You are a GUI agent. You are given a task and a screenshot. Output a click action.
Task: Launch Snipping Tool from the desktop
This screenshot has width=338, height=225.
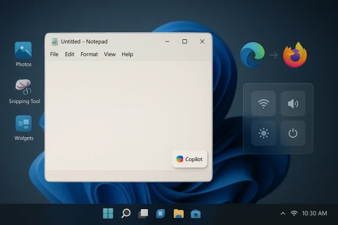25,91
